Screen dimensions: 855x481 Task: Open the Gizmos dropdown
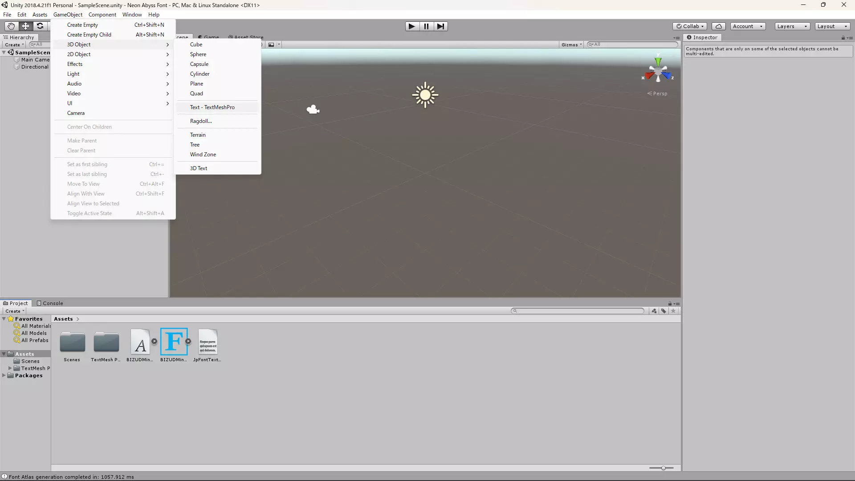[x=571, y=45]
